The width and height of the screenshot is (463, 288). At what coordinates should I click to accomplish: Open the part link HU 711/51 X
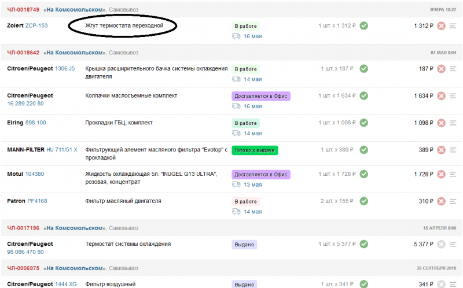(x=61, y=150)
